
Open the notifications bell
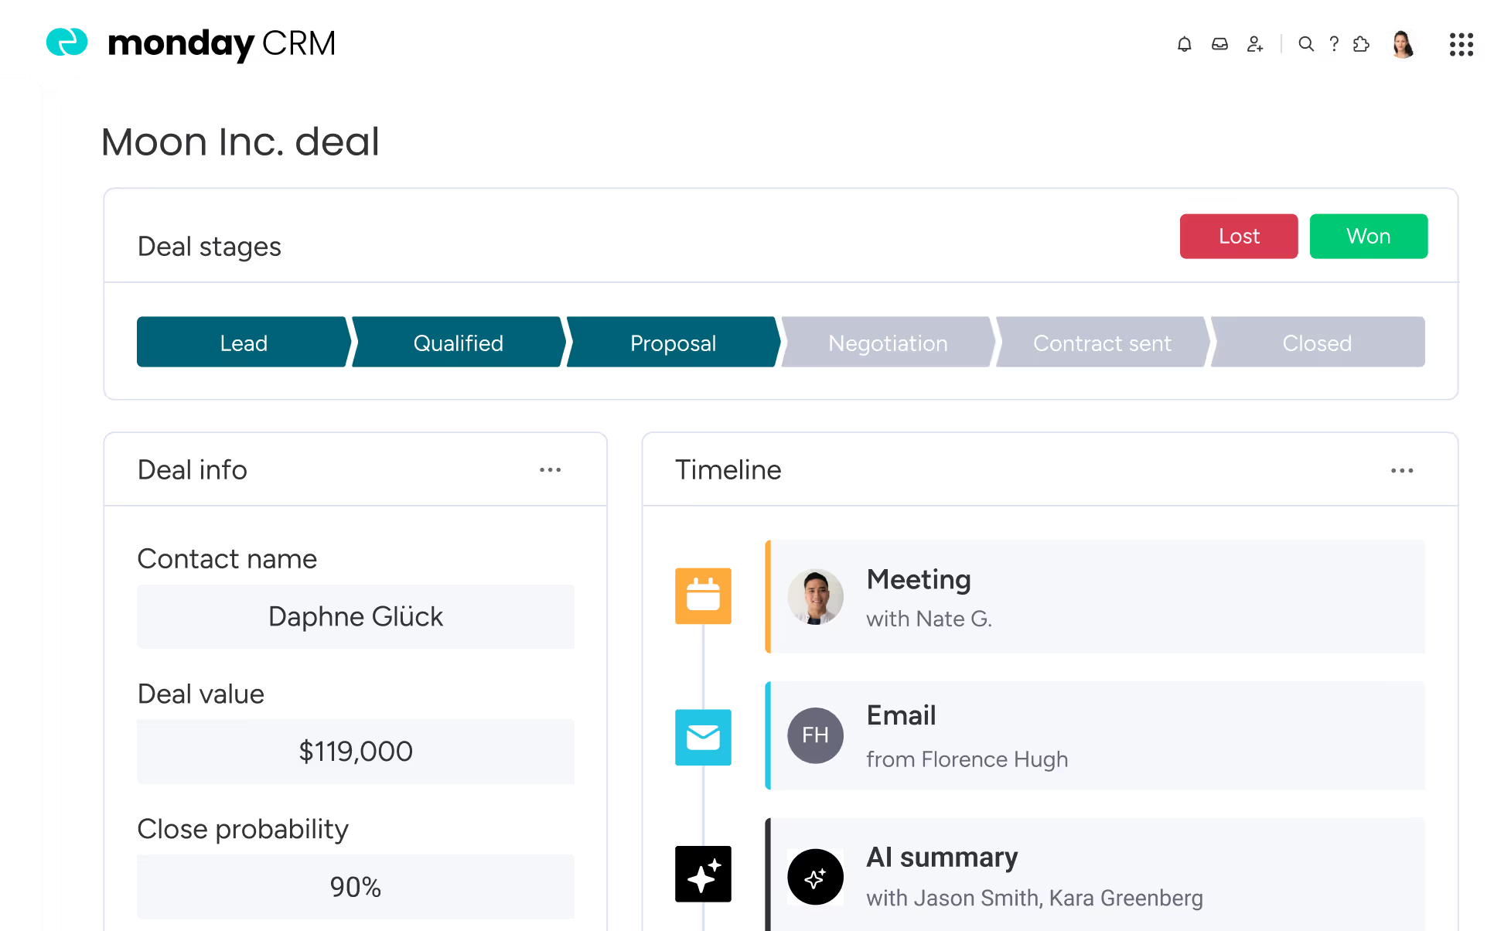pos(1184,44)
